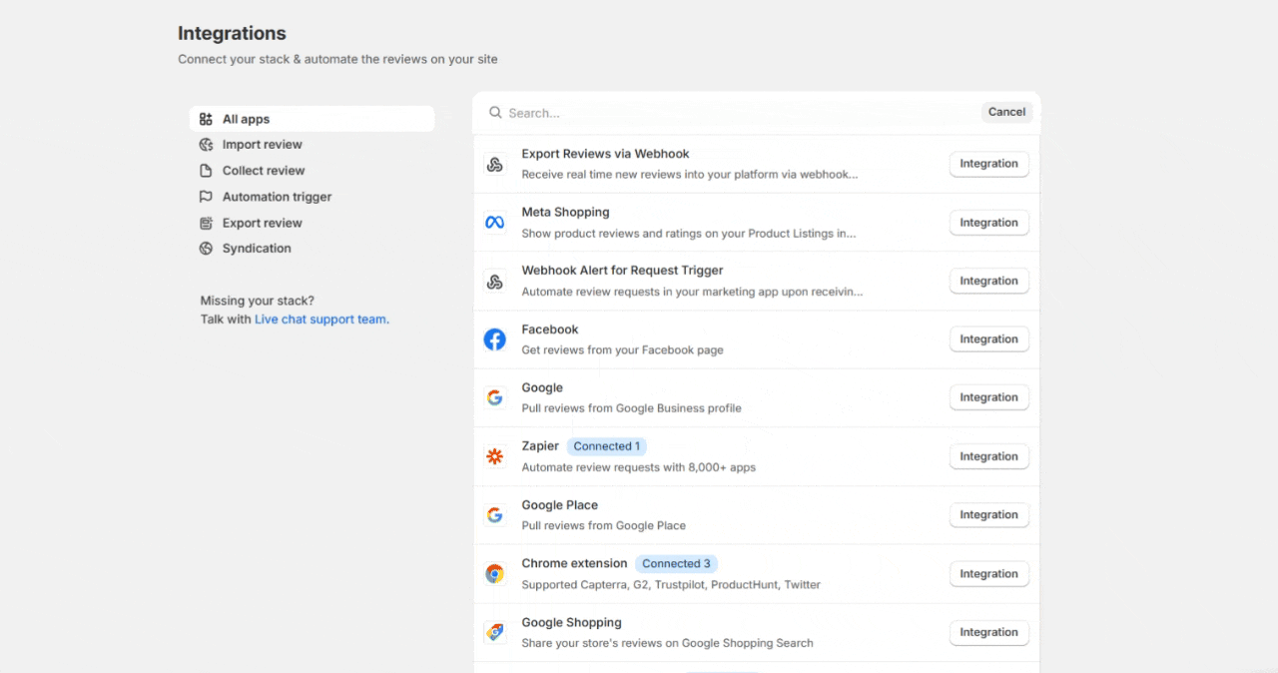1278x673 pixels.
Task: Open the Syndication category
Action: pos(257,249)
